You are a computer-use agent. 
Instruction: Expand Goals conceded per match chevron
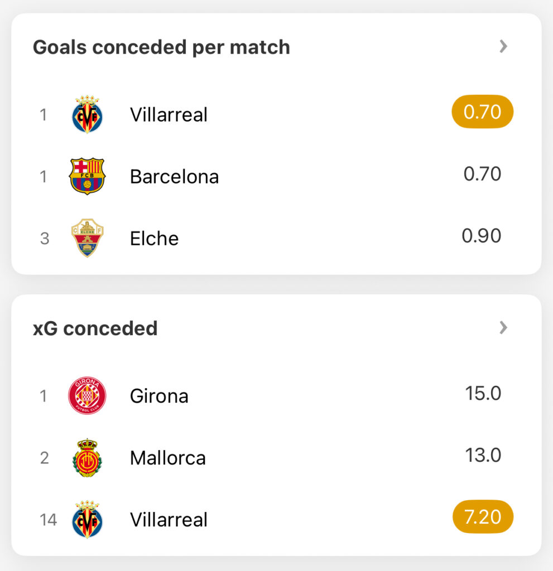point(503,46)
